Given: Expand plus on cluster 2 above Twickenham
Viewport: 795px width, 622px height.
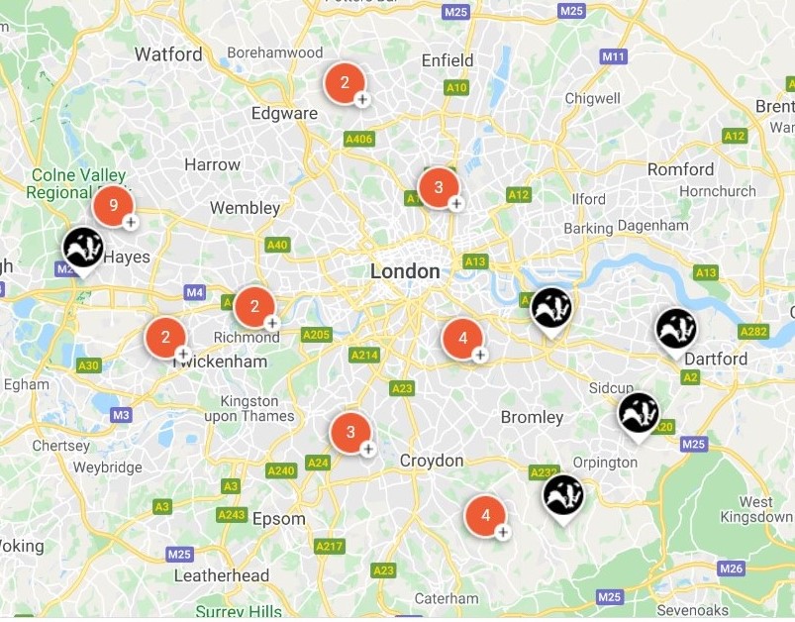Looking at the screenshot, I should (x=183, y=354).
